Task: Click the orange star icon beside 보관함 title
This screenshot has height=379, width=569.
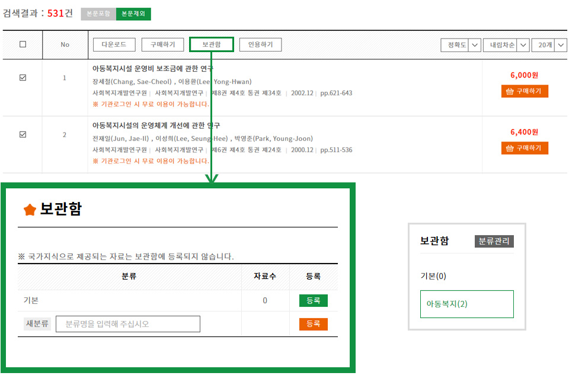Action: tap(30, 210)
